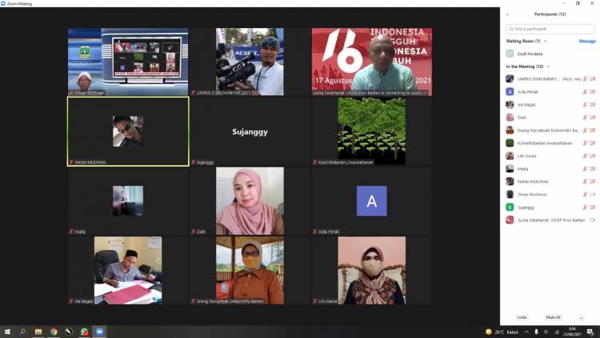Select the Lilis Dania participant row name
Image resolution: width=600 pixels, height=338 pixels.
click(526, 156)
